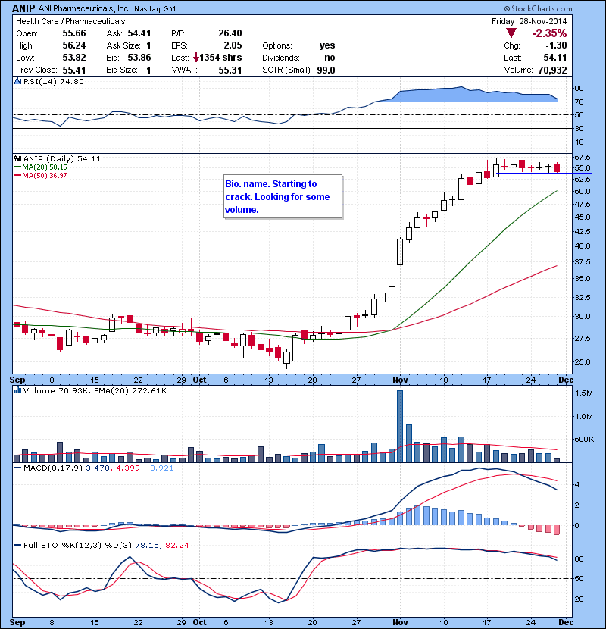The width and height of the screenshot is (606, 629).
Task: Click the 1.5M volume axis label
Action: (583, 393)
